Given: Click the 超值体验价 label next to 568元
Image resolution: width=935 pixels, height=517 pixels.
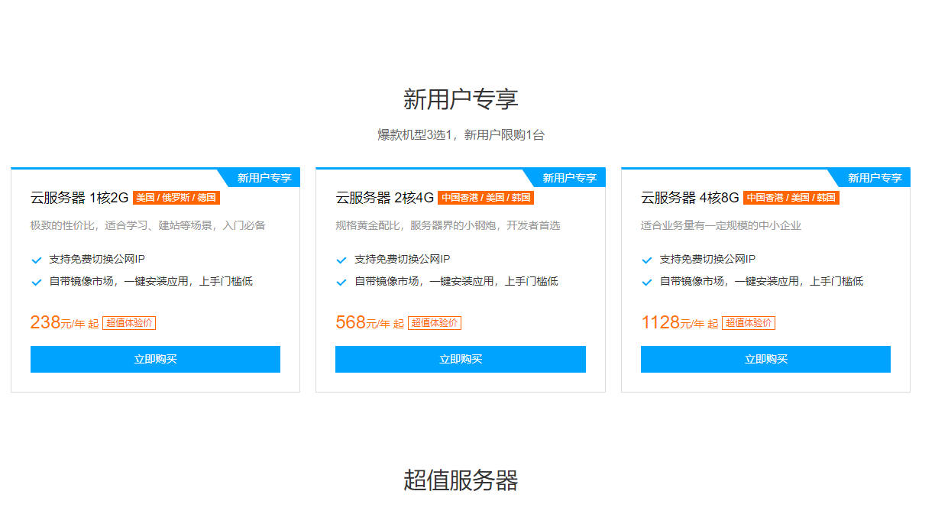Looking at the screenshot, I should pyautogui.click(x=435, y=323).
